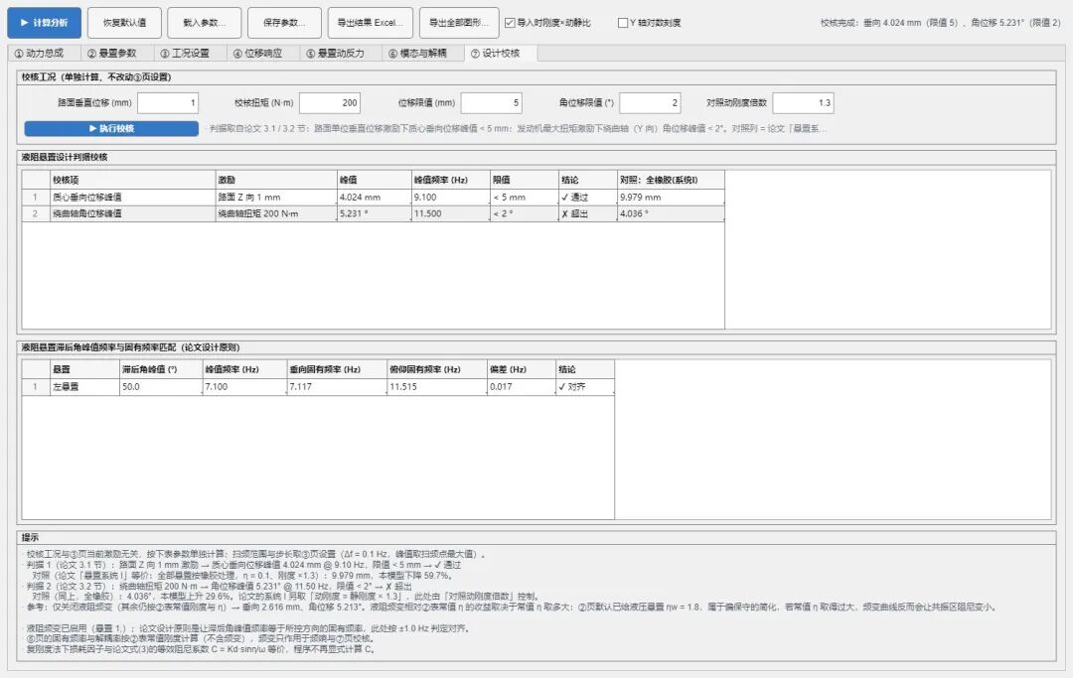Focus the 校核扭矩 (N·m) input field
Viewport: 1073px width, 678px height.
[x=330, y=103]
